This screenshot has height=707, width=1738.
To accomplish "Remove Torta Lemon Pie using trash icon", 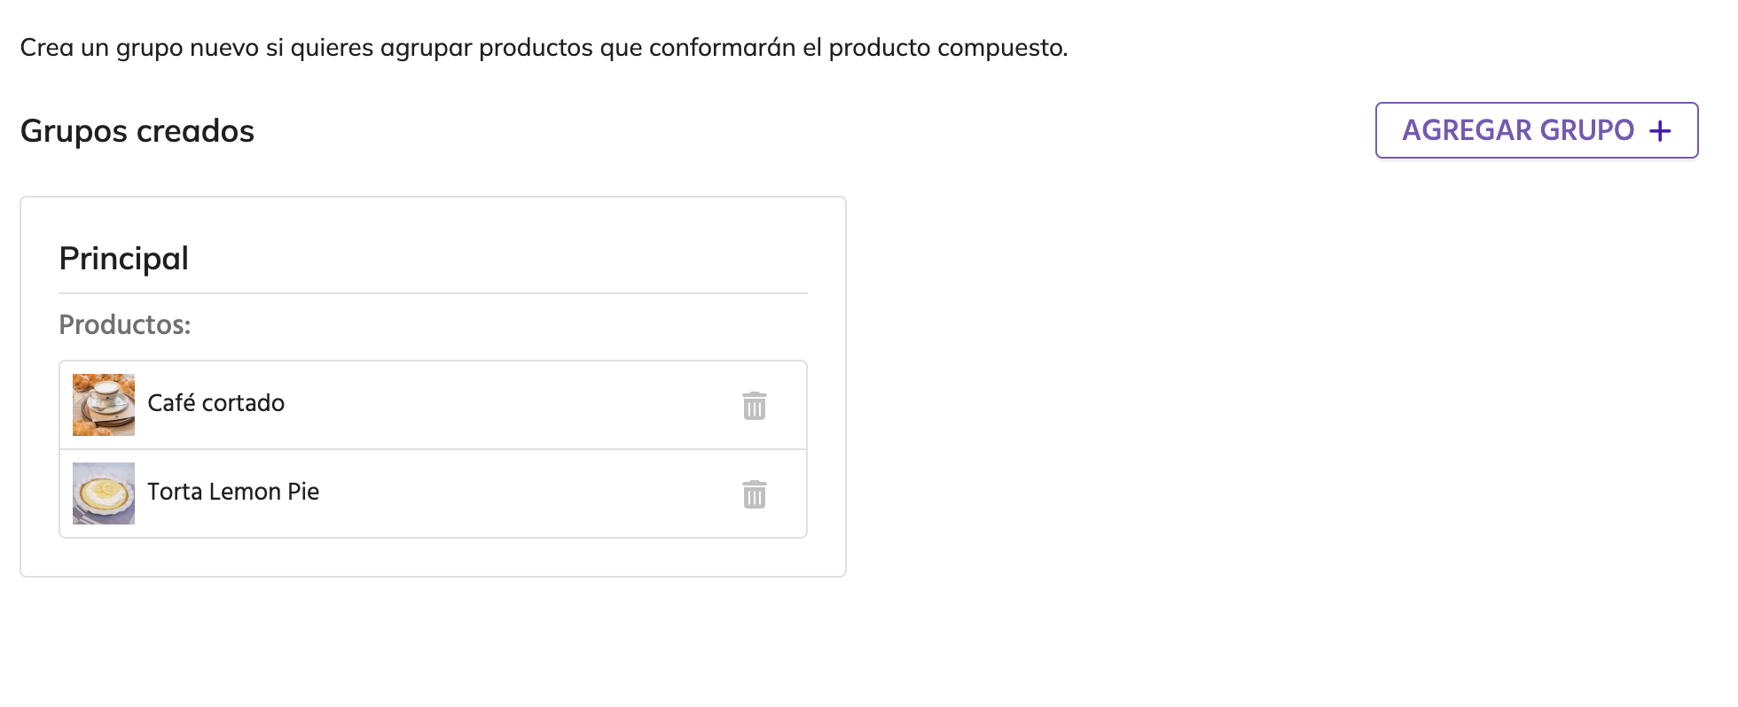I will [x=754, y=494].
